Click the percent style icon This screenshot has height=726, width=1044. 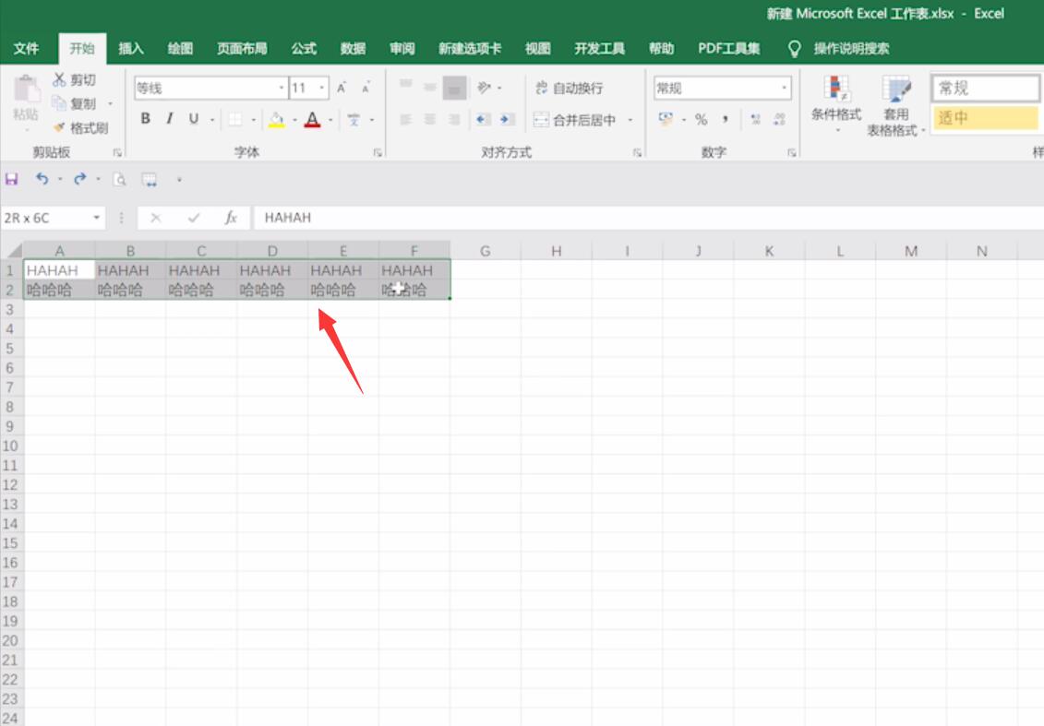(702, 120)
